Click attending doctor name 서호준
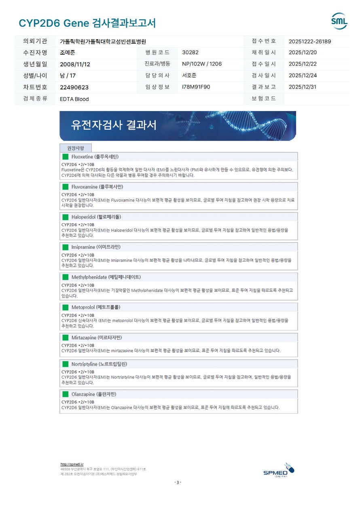The height and width of the screenshot is (514, 364). coord(189,75)
